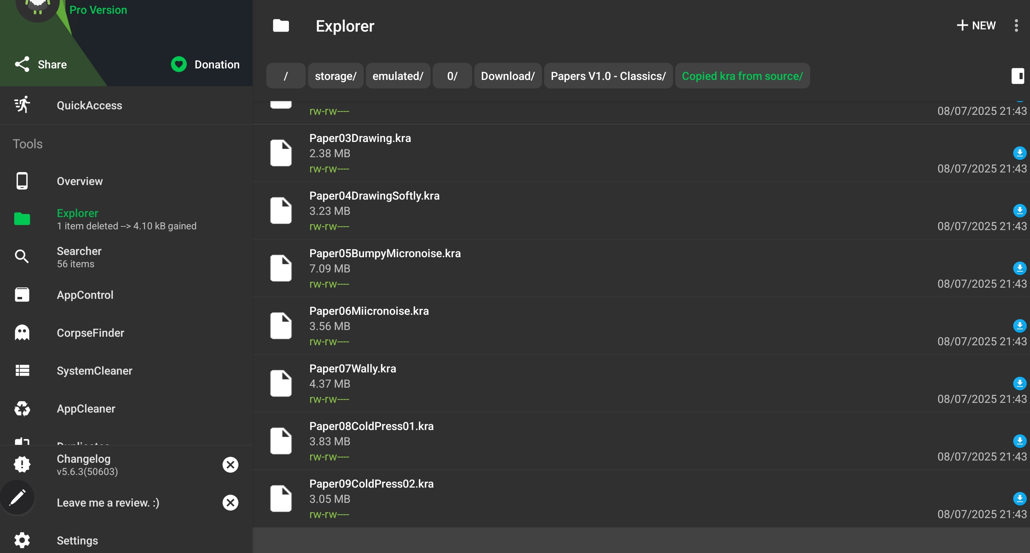The height and width of the screenshot is (553, 1030).
Task: Open the SystemCleaner list icon
Action: click(x=22, y=371)
